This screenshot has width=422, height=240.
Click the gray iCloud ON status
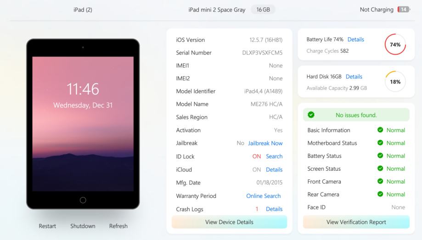click(x=257, y=169)
